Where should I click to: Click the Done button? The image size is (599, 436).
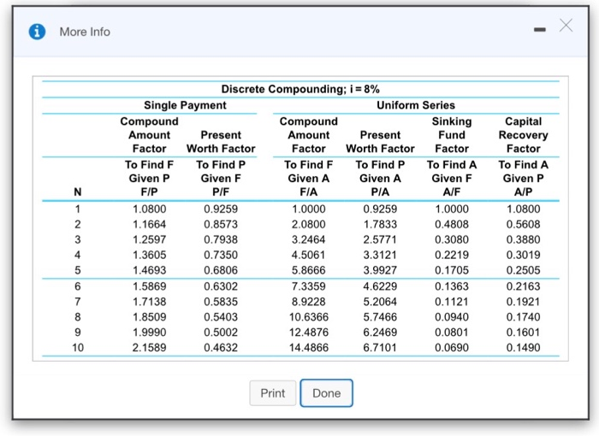coord(326,393)
